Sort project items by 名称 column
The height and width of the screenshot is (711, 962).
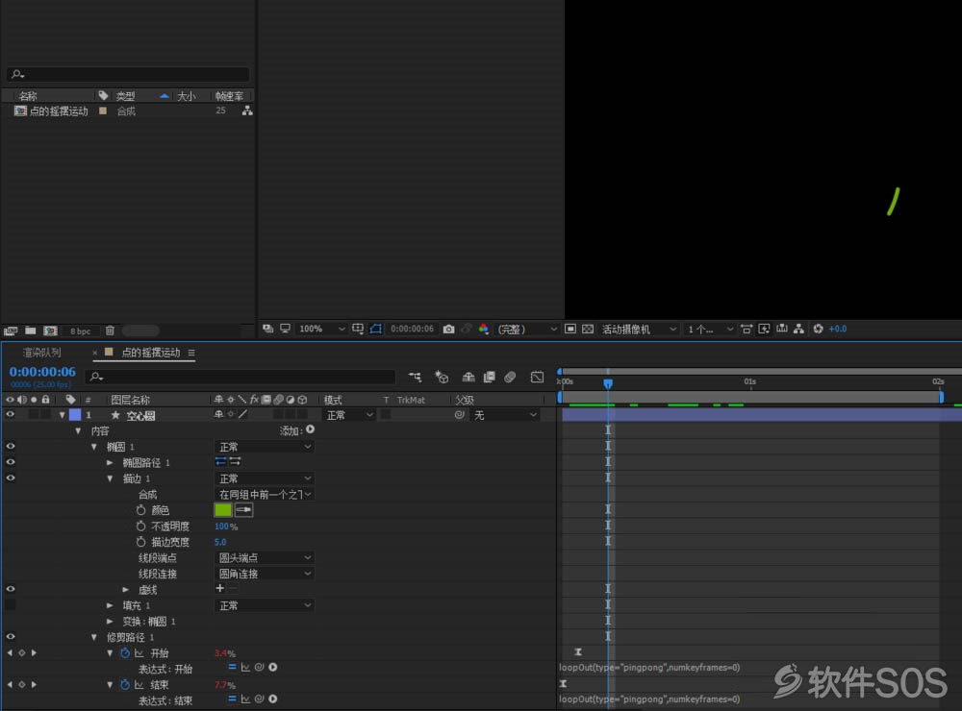click(x=28, y=96)
